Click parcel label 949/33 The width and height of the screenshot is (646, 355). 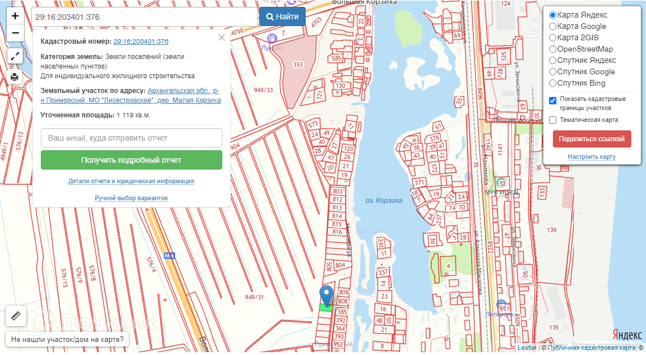click(263, 90)
